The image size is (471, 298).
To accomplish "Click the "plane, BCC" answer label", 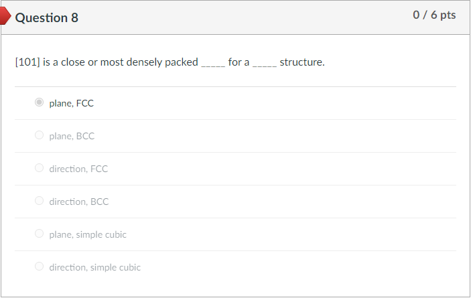I will (x=72, y=136).
